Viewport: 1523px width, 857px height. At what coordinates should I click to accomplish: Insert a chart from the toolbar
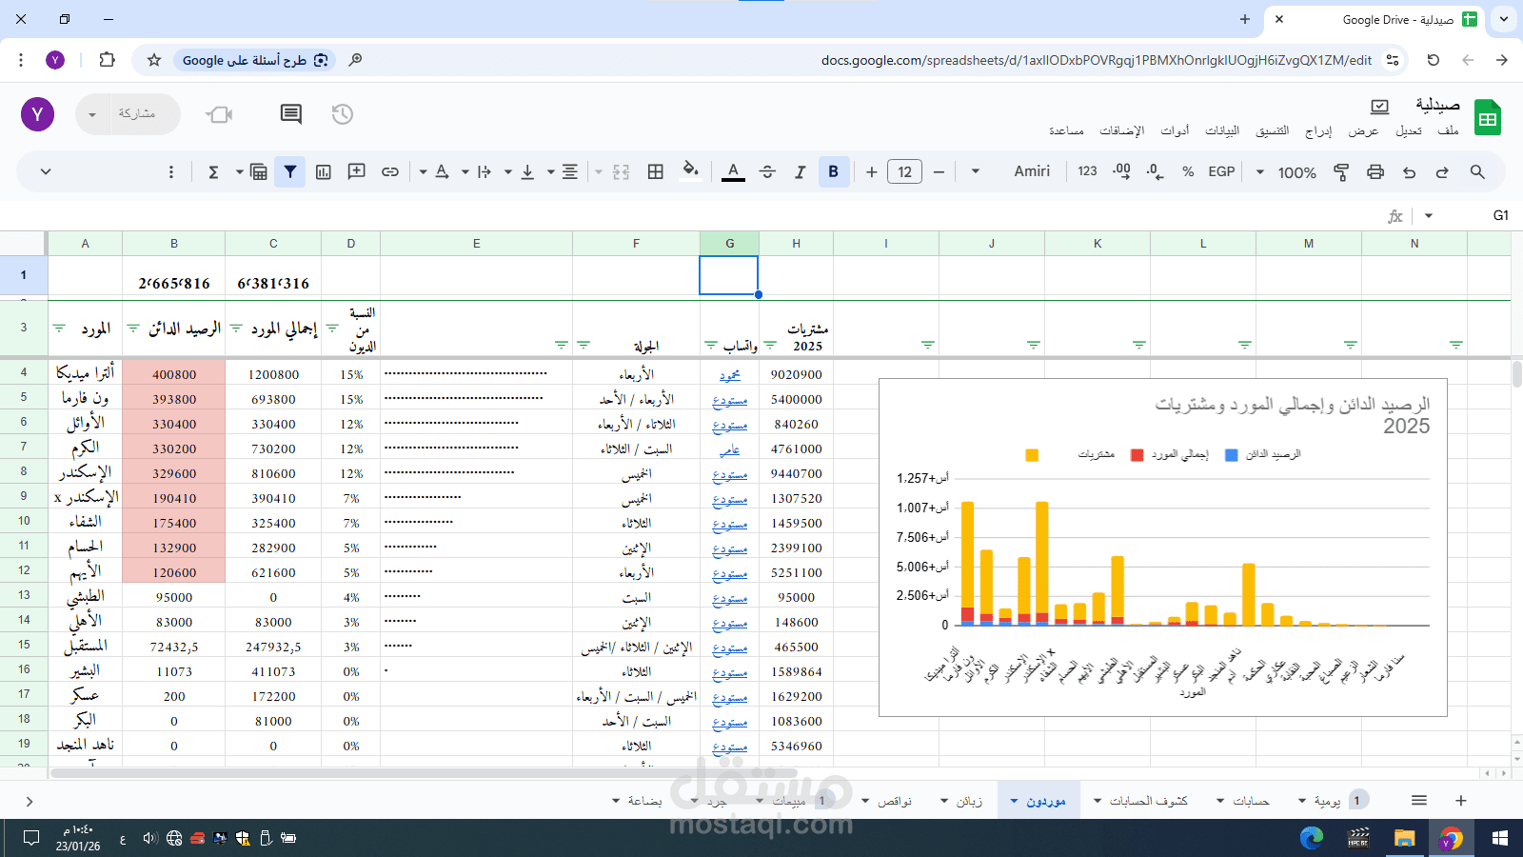[x=324, y=172]
